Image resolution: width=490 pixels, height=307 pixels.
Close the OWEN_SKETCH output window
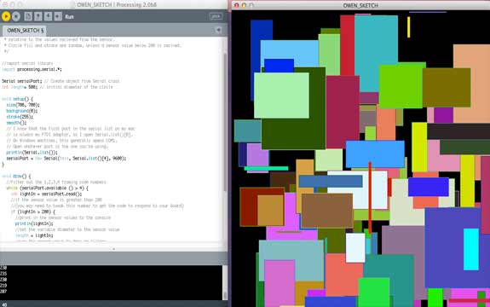(237, 5)
